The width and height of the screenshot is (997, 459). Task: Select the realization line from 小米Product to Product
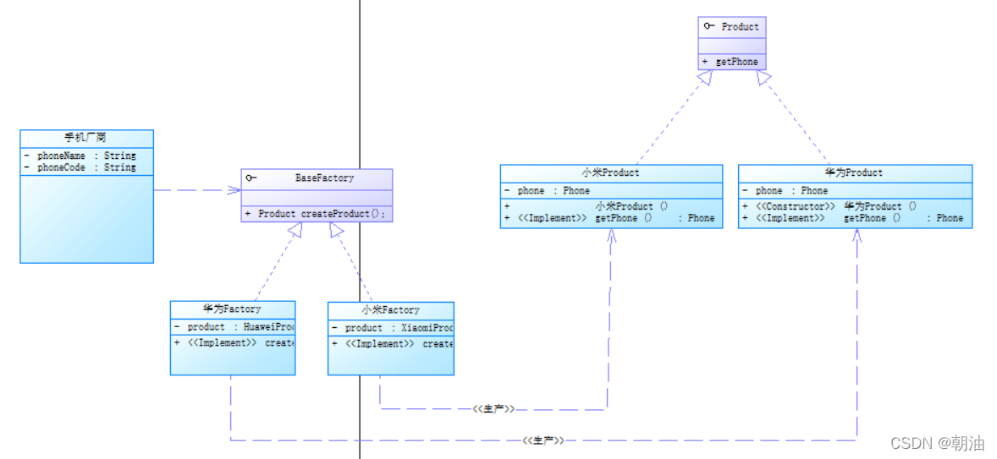[x=675, y=117]
